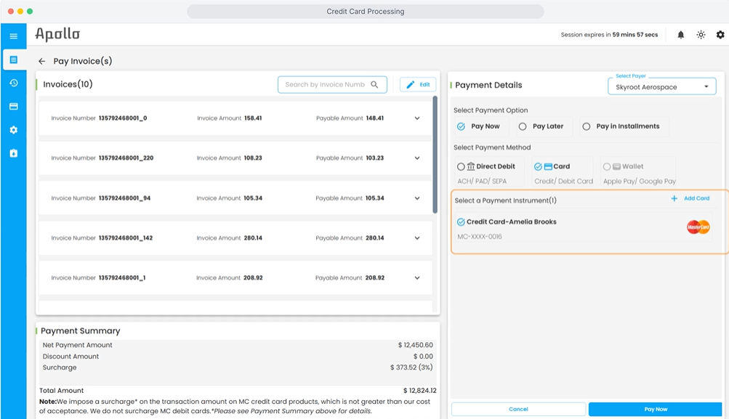Viewport: 729px width, 419px height.
Task: Select Direct Debit payment method
Action: (461, 167)
